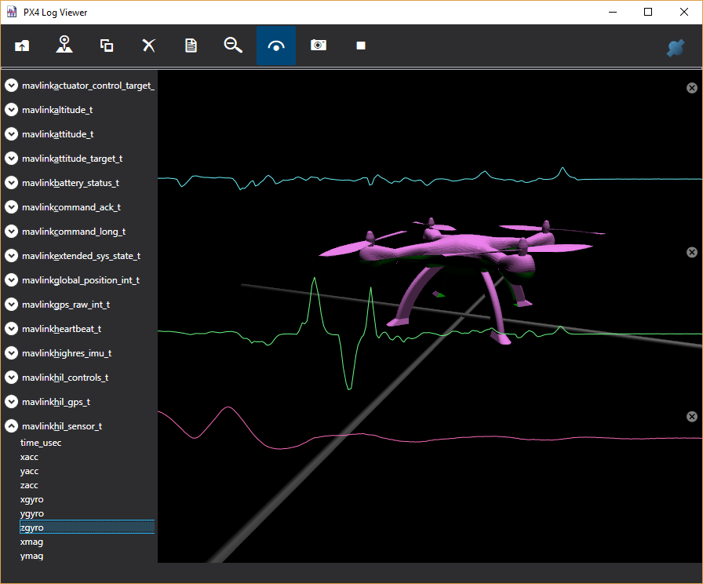Click the zoom out magnifier icon

click(x=233, y=46)
